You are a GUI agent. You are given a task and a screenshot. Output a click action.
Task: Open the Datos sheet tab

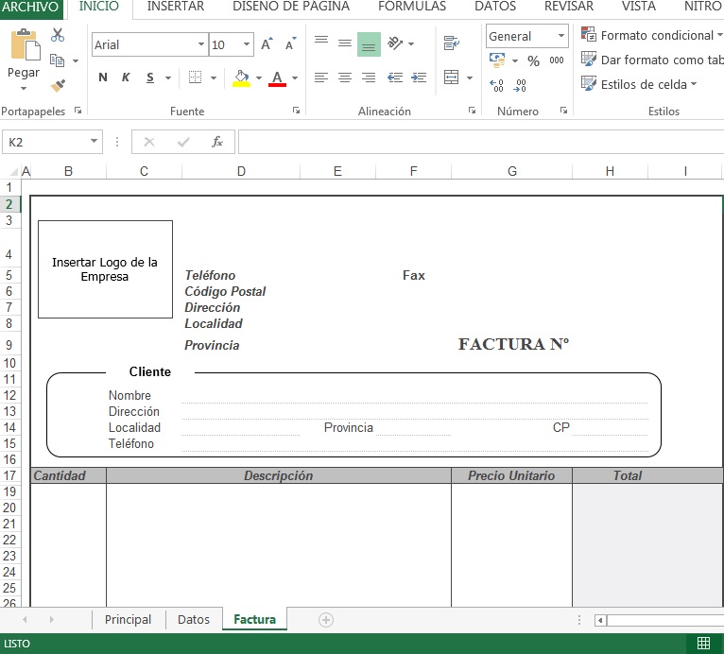[194, 619]
